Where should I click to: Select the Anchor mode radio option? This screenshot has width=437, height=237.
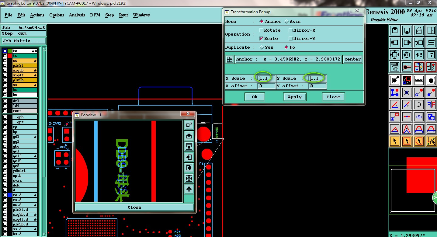[261, 22]
